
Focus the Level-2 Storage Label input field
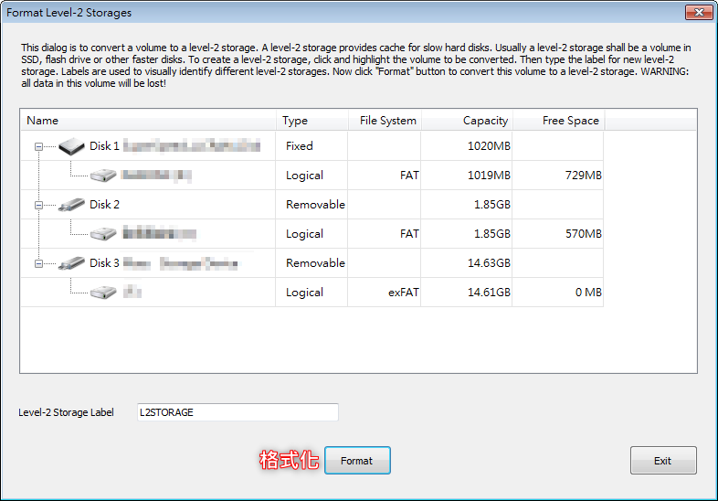(x=238, y=412)
